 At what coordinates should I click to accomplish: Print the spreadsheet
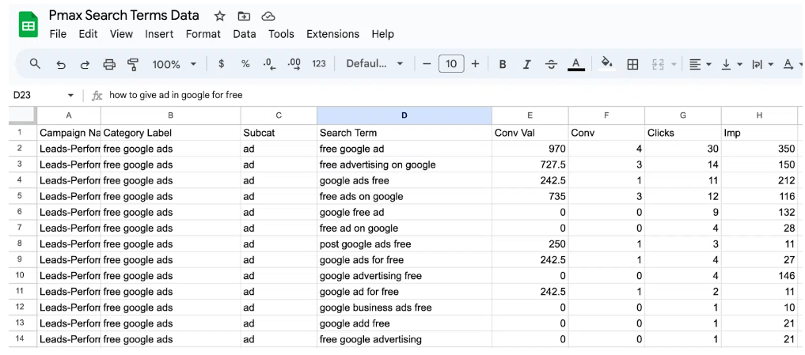pyautogui.click(x=109, y=64)
